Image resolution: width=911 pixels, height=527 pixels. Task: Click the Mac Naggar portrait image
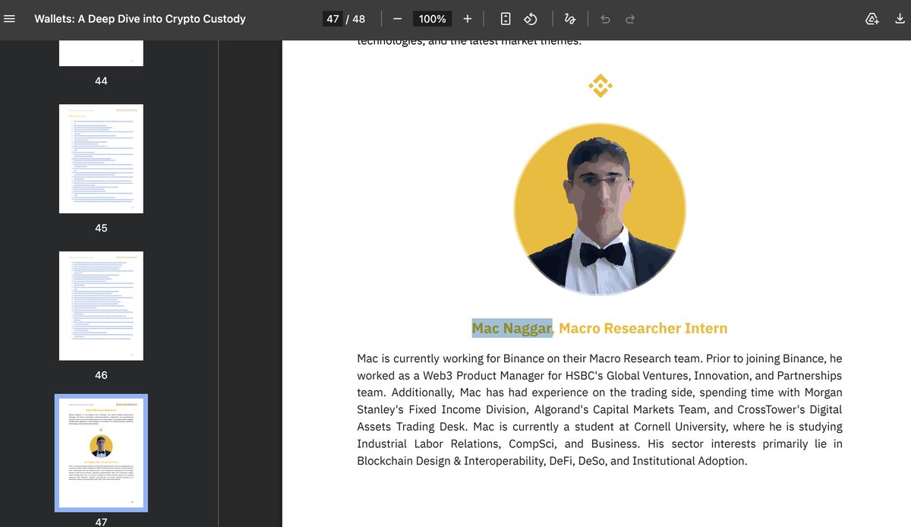[600, 209]
